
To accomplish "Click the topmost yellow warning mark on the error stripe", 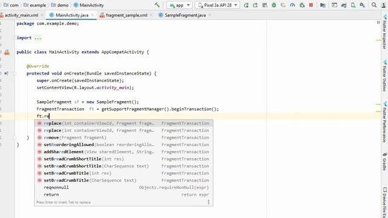I will click(x=378, y=40).
